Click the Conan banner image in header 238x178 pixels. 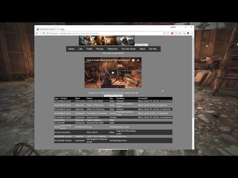[x=106, y=40]
